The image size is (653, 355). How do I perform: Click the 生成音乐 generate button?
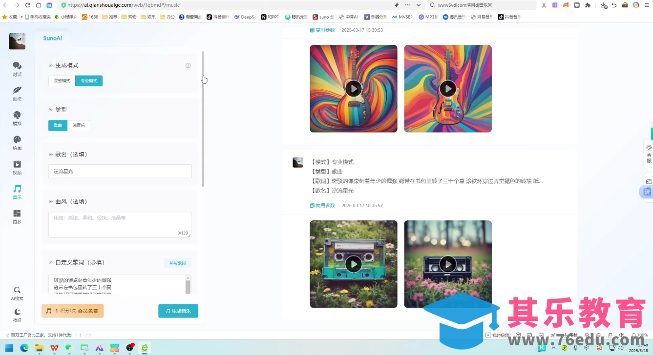tap(178, 311)
